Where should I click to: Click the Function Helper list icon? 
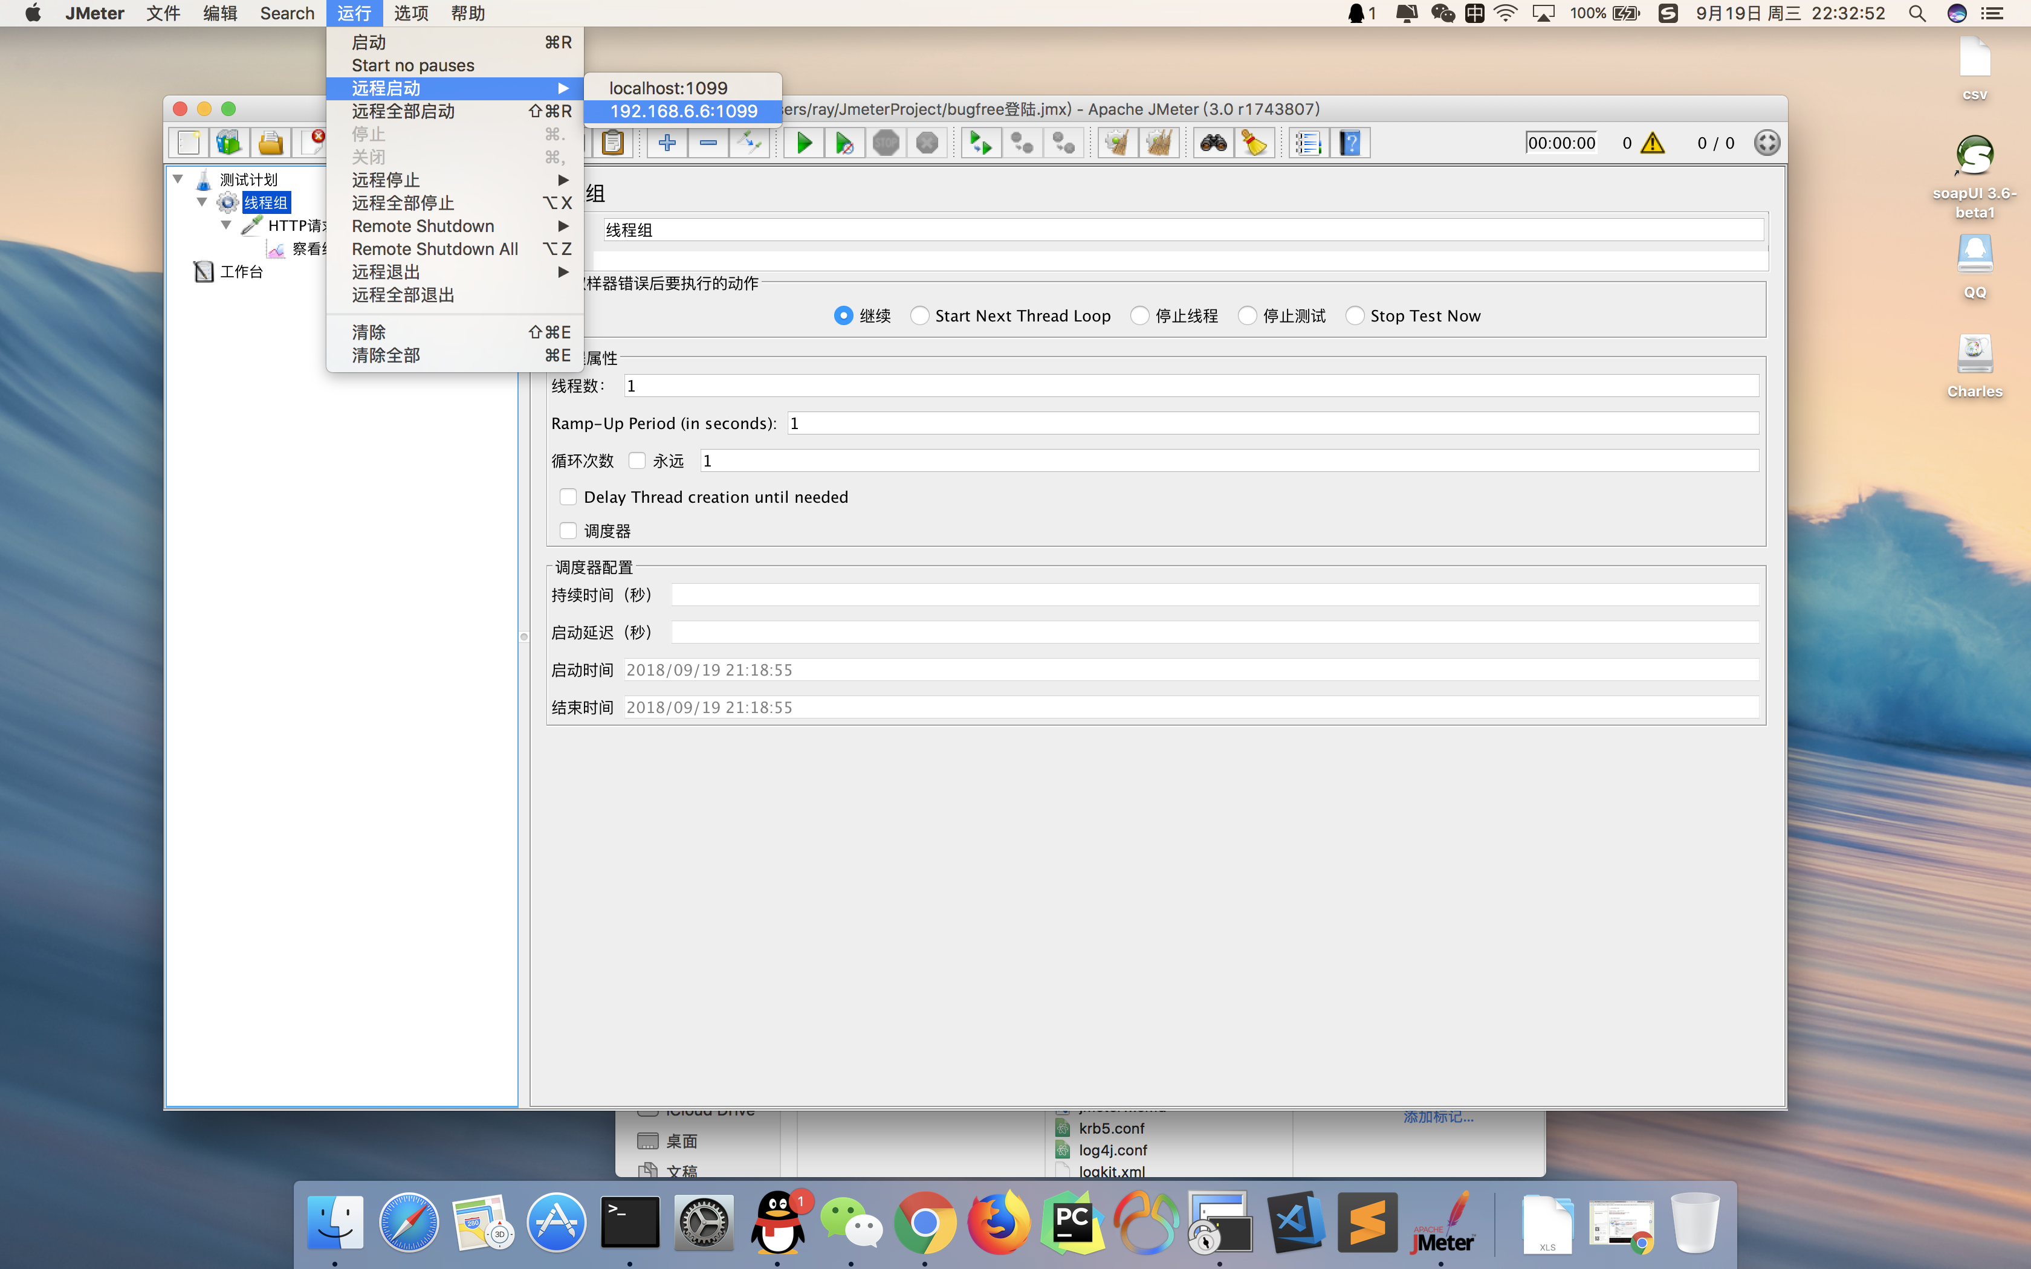[1309, 144]
